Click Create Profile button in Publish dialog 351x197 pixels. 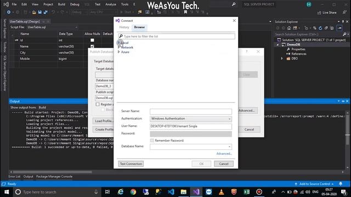(103, 129)
